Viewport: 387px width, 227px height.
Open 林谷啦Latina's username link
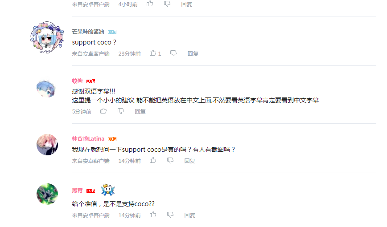coord(88,139)
